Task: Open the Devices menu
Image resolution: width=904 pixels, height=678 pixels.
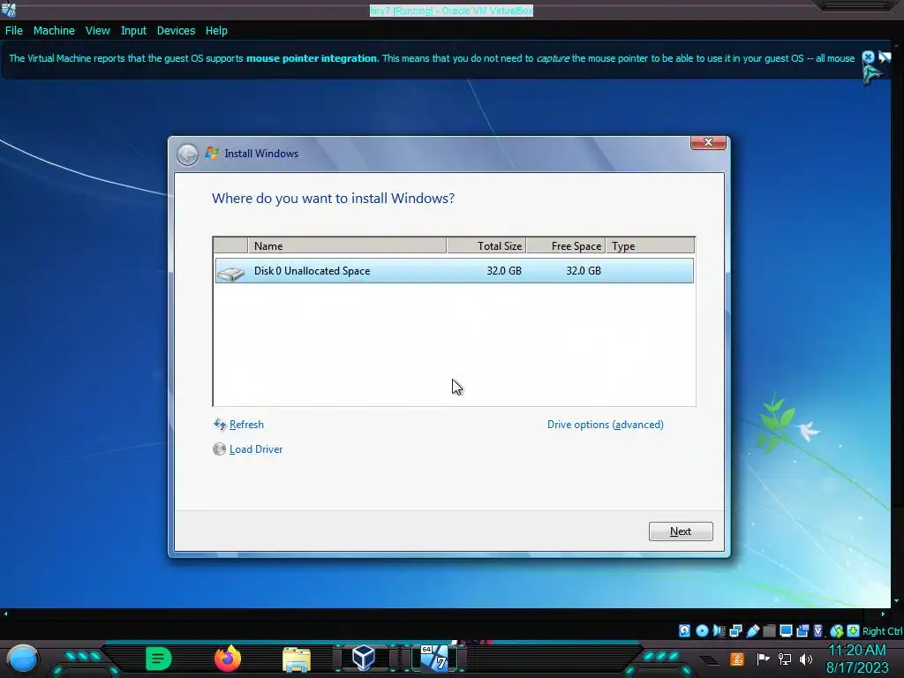Action: (x=176, y=31)
